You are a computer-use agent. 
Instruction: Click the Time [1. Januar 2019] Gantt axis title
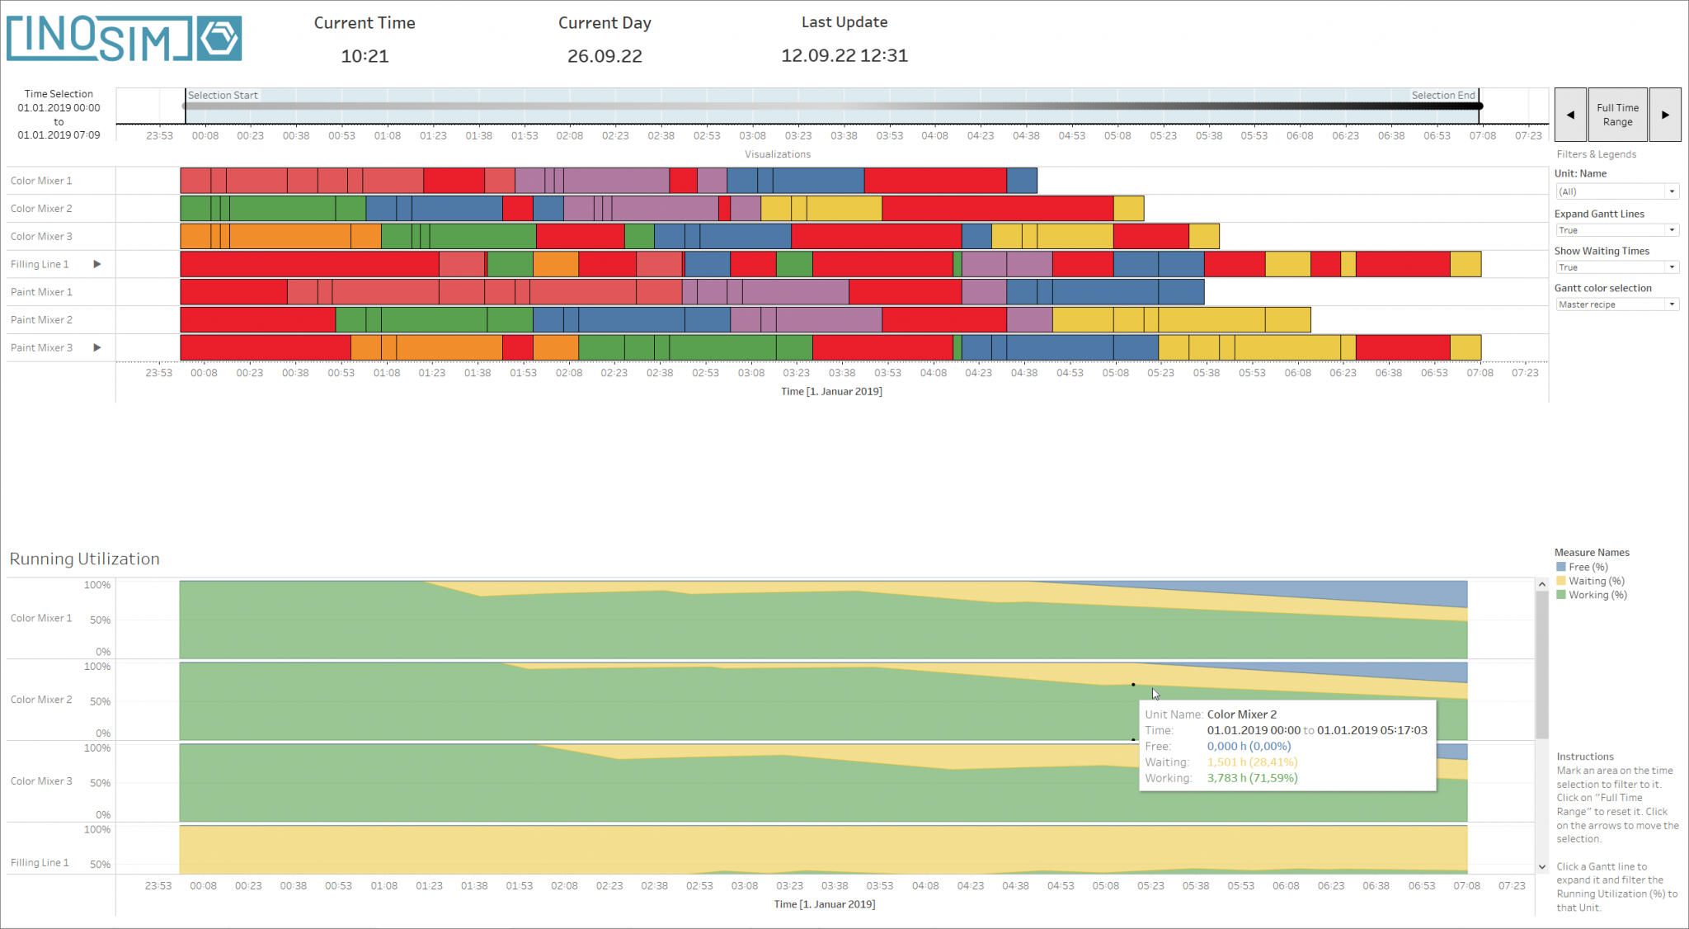pos(831,391)
